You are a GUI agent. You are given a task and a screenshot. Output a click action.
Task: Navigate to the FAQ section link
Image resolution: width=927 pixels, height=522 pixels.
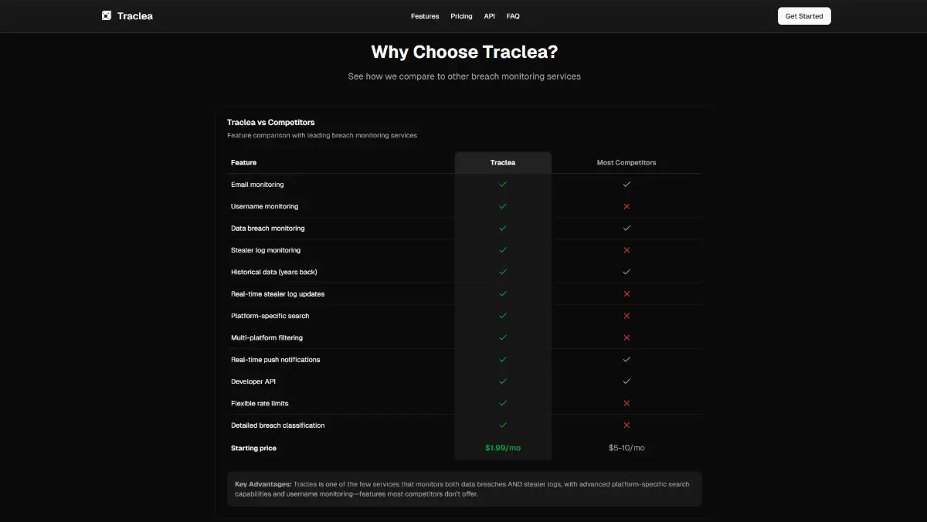(513, 16)
